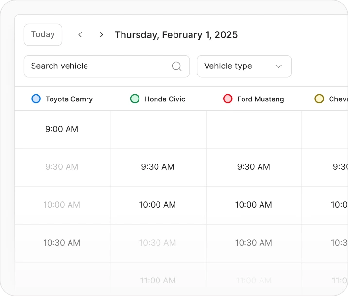Viewport: 348px width, 296px height.
Task: Pick disabled 9:30 AM Toyota Camry slot
Action: [x=62, y=167]
